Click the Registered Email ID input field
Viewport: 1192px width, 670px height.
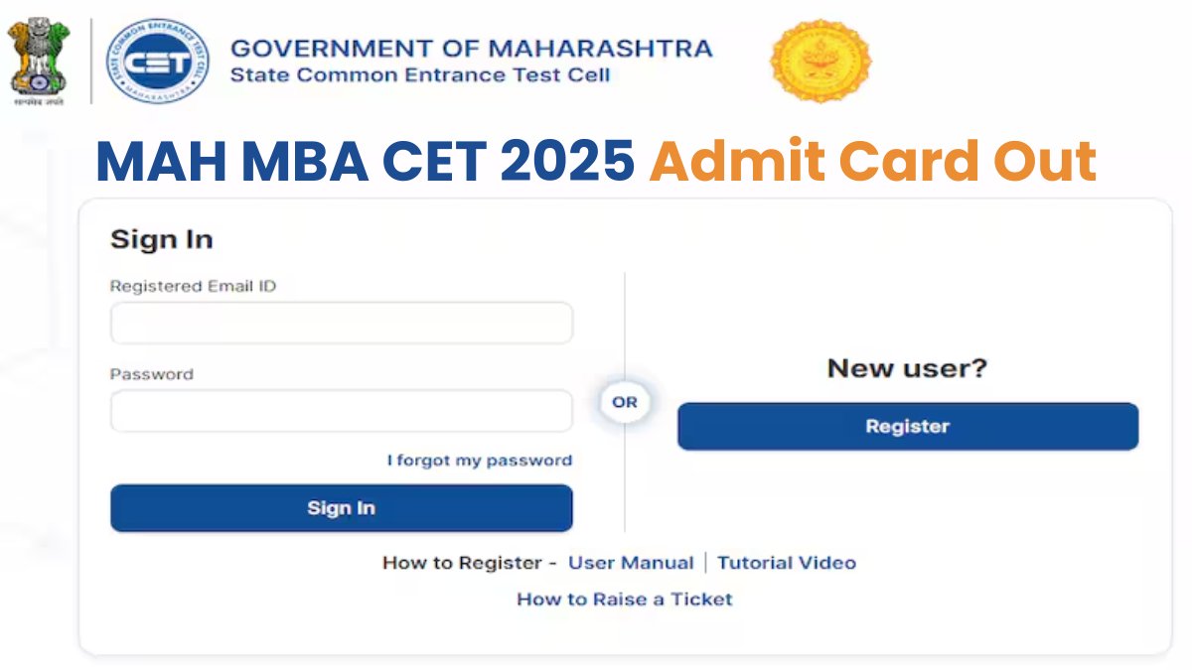341,324
